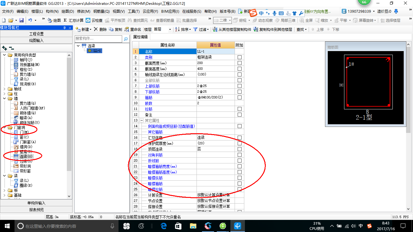
Task: Open 云检查 cloud check
Action: tap(94, 20)
